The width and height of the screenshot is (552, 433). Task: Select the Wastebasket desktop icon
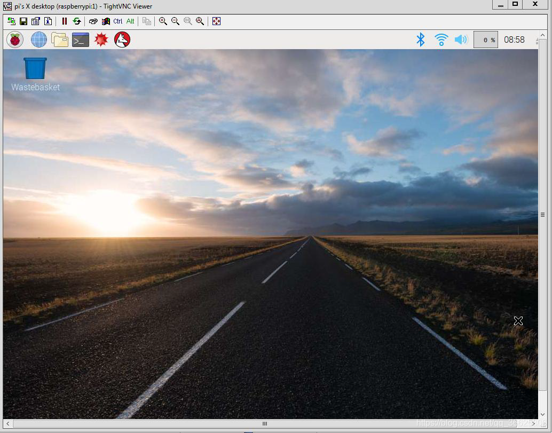point(35,74)
